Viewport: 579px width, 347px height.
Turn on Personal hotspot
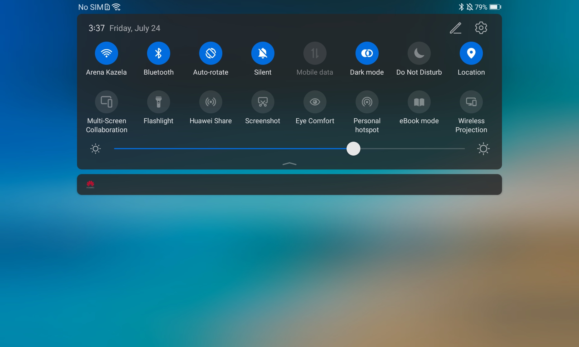tap(367, 102)
